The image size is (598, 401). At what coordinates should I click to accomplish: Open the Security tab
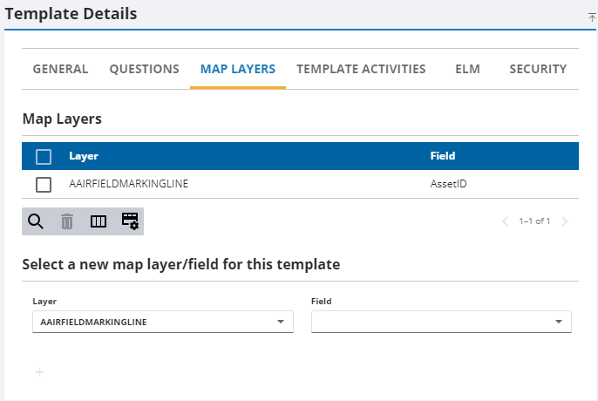[538, 69]
